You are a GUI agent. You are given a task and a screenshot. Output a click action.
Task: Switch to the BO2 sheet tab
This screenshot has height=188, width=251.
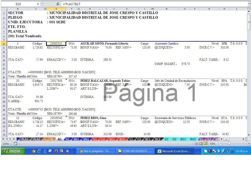[122, 139]
